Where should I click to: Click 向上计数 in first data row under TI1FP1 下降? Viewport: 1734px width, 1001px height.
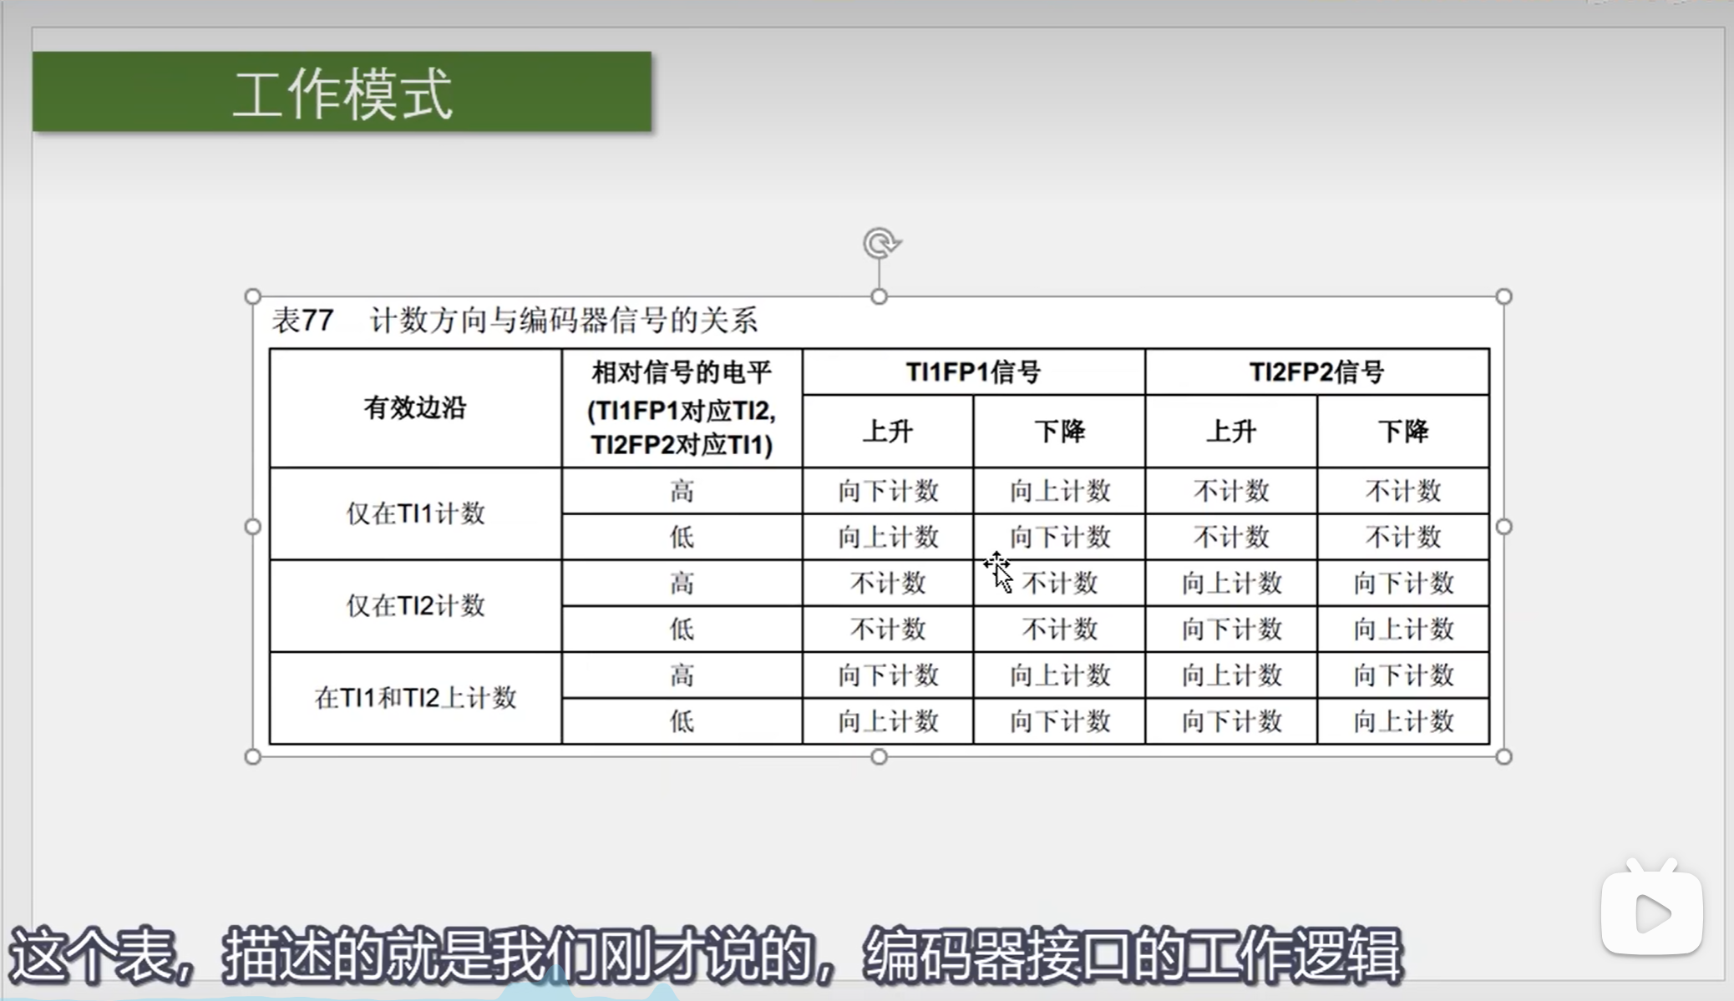(1060, 491)
